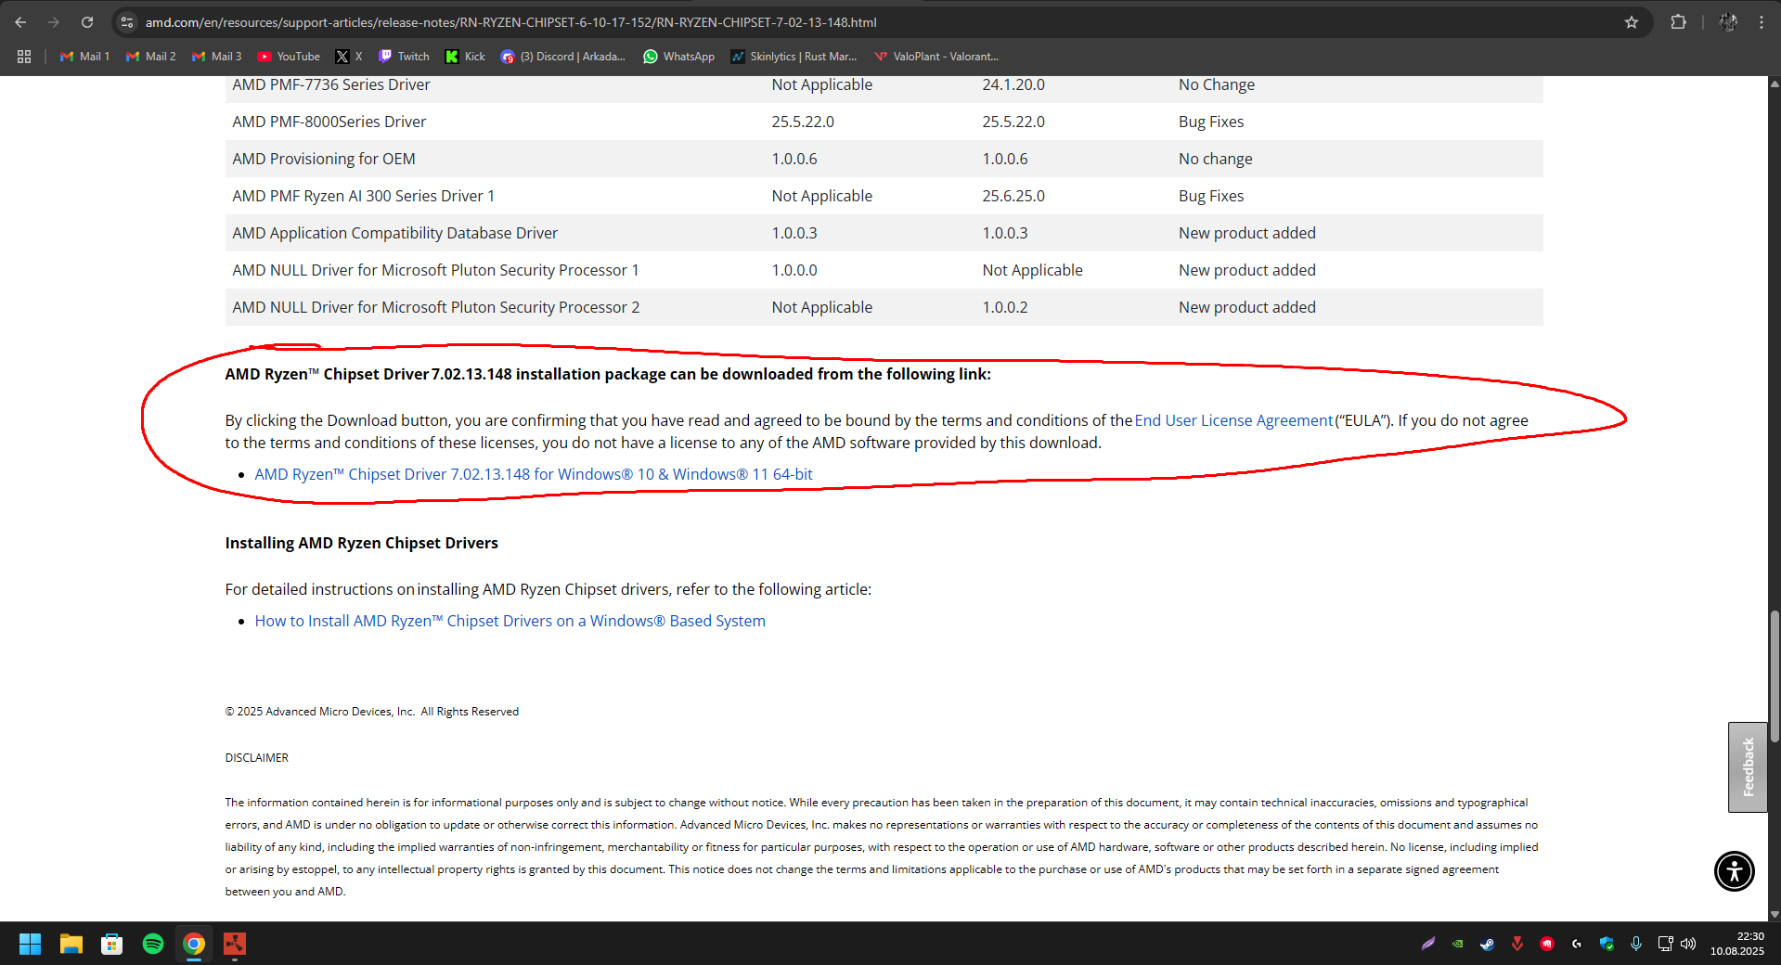
Task: Select the 'AMD Provisioning for OEM' cell
Action: (324, 159)
